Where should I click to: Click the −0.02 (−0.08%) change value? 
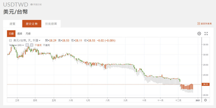[x=106, y=41]
